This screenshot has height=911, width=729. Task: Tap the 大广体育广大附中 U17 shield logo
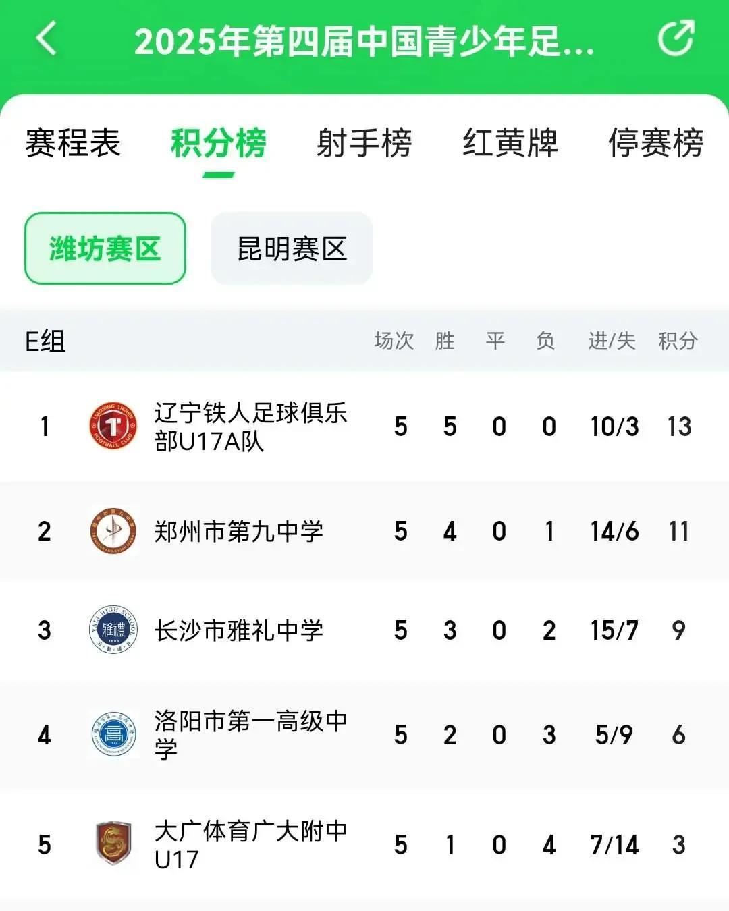click(x=113, y=844)
